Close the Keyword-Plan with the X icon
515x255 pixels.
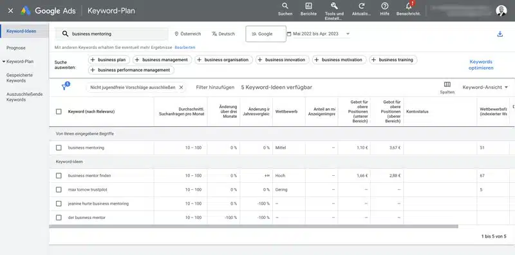(10, 11)
